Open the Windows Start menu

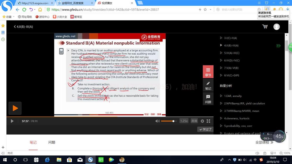tap(5, 160)
